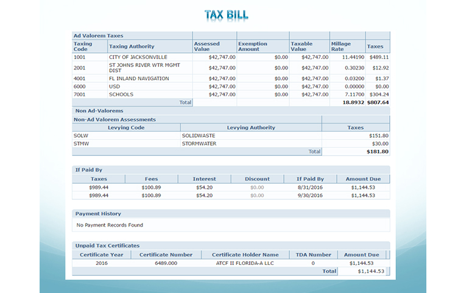Click the Millage Rate column header

pos(340,46)
